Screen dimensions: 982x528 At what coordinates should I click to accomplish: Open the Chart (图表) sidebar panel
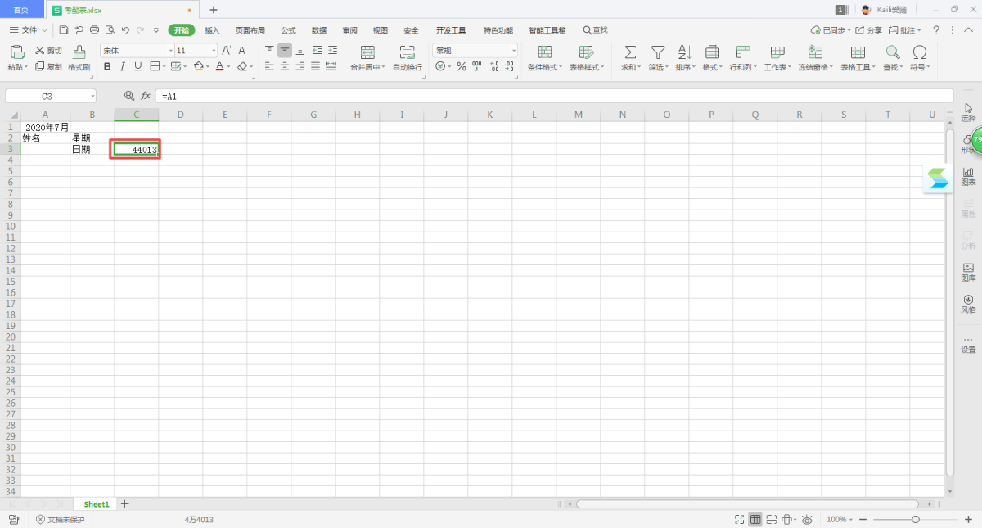(968, 176)
